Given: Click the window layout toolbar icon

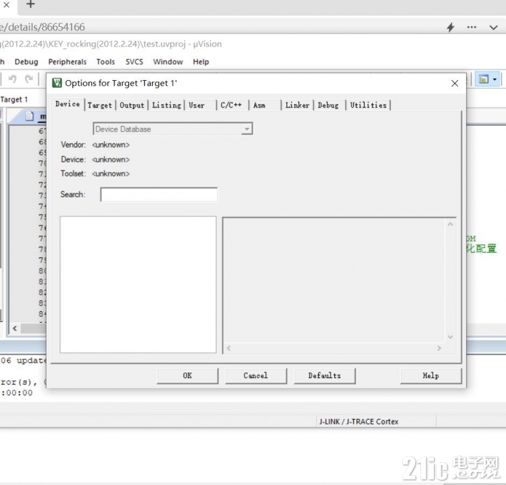Looking at the screenshot, I should (483, 79).
